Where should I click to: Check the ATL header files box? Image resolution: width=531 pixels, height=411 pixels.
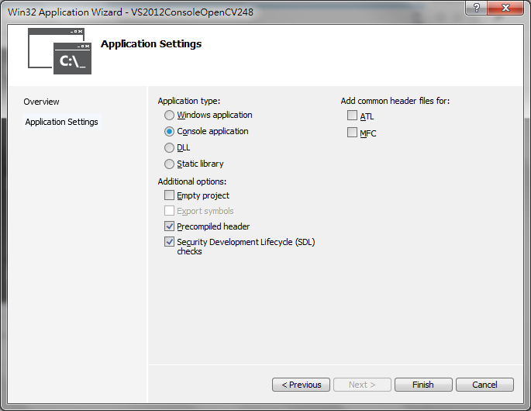point(352,116)
